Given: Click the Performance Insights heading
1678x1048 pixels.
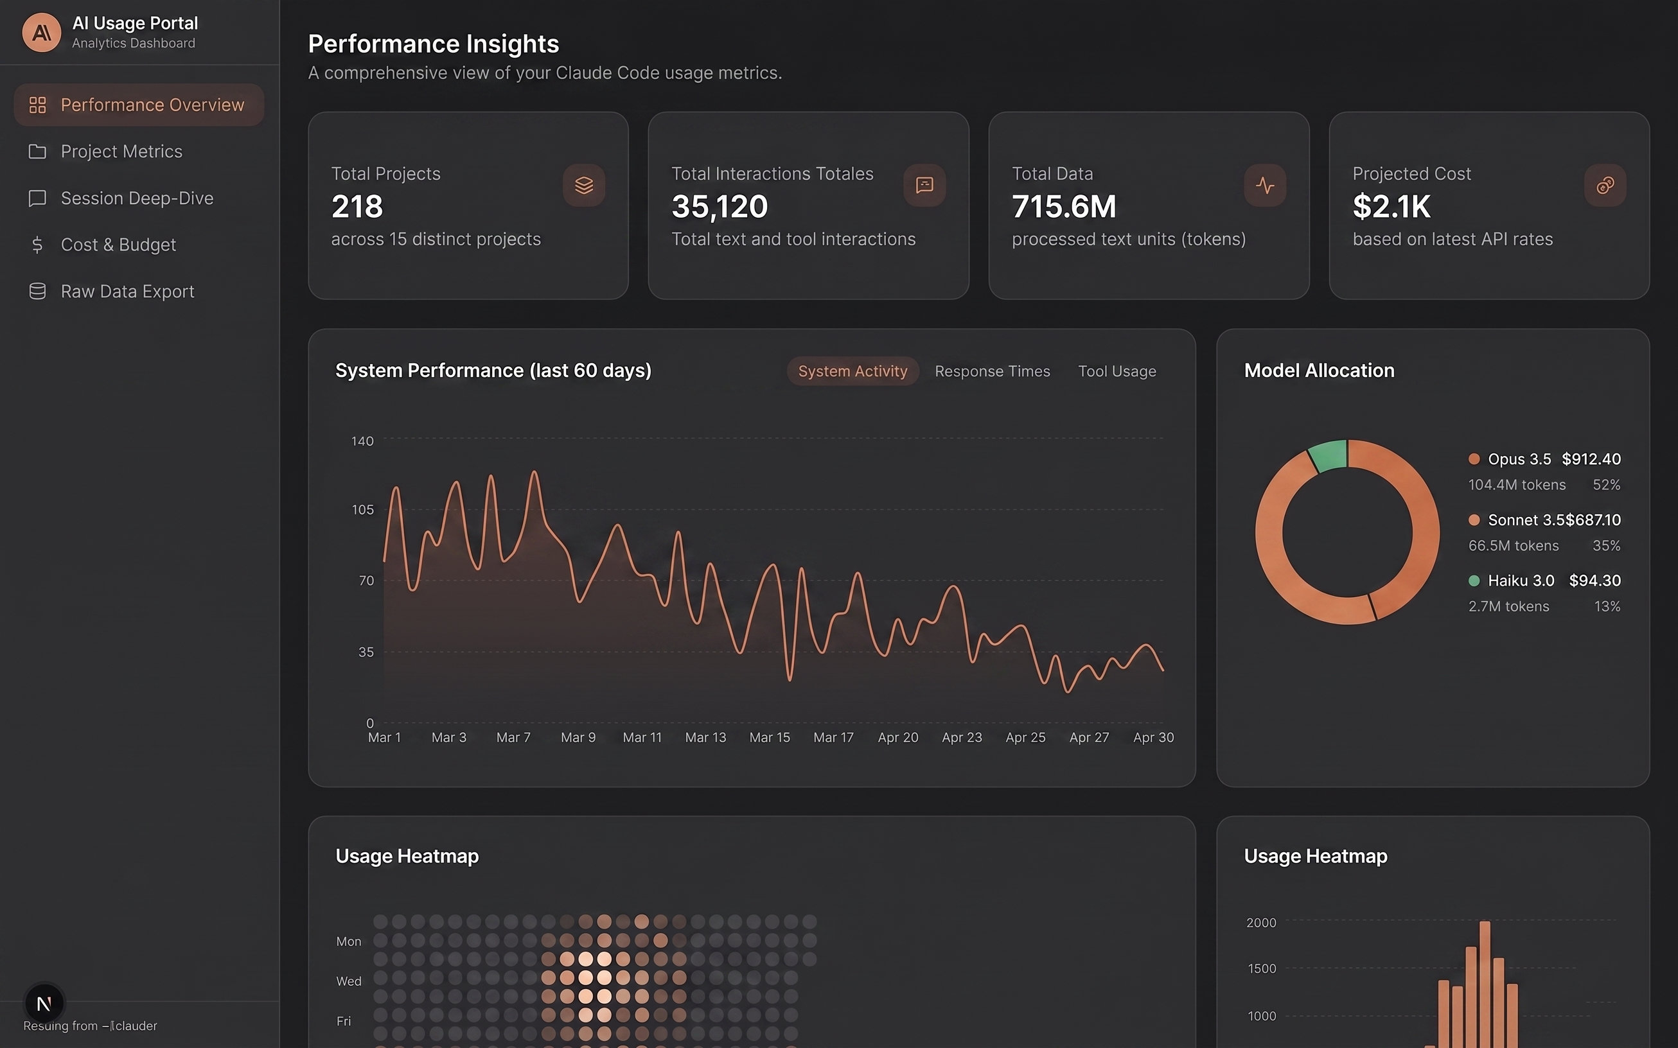Looking at the screenshot, I should coord(434,44).
